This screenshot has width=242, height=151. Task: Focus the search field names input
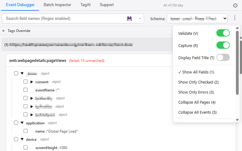pos(65,18)
